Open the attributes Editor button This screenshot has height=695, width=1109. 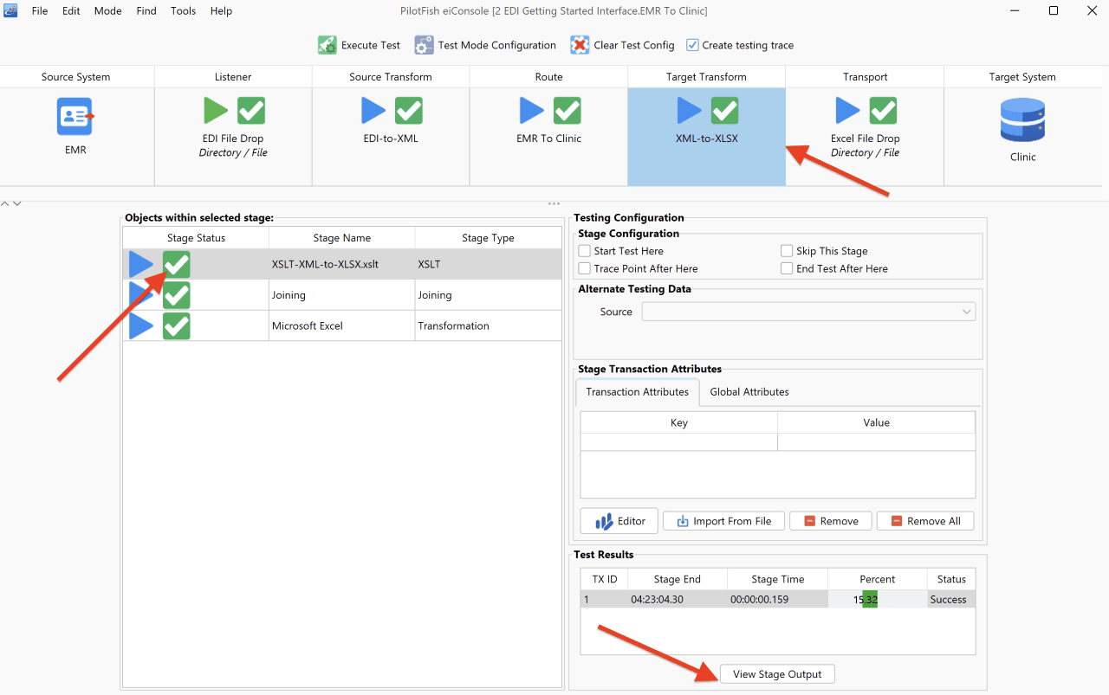(619, 521)
